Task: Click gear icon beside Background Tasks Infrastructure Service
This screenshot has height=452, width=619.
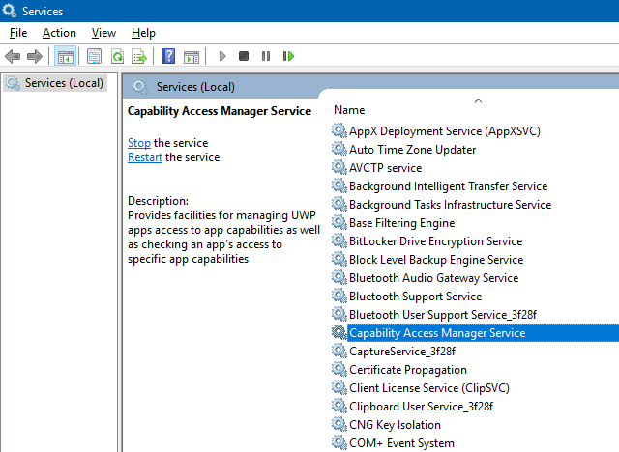Action: (339, 204)
